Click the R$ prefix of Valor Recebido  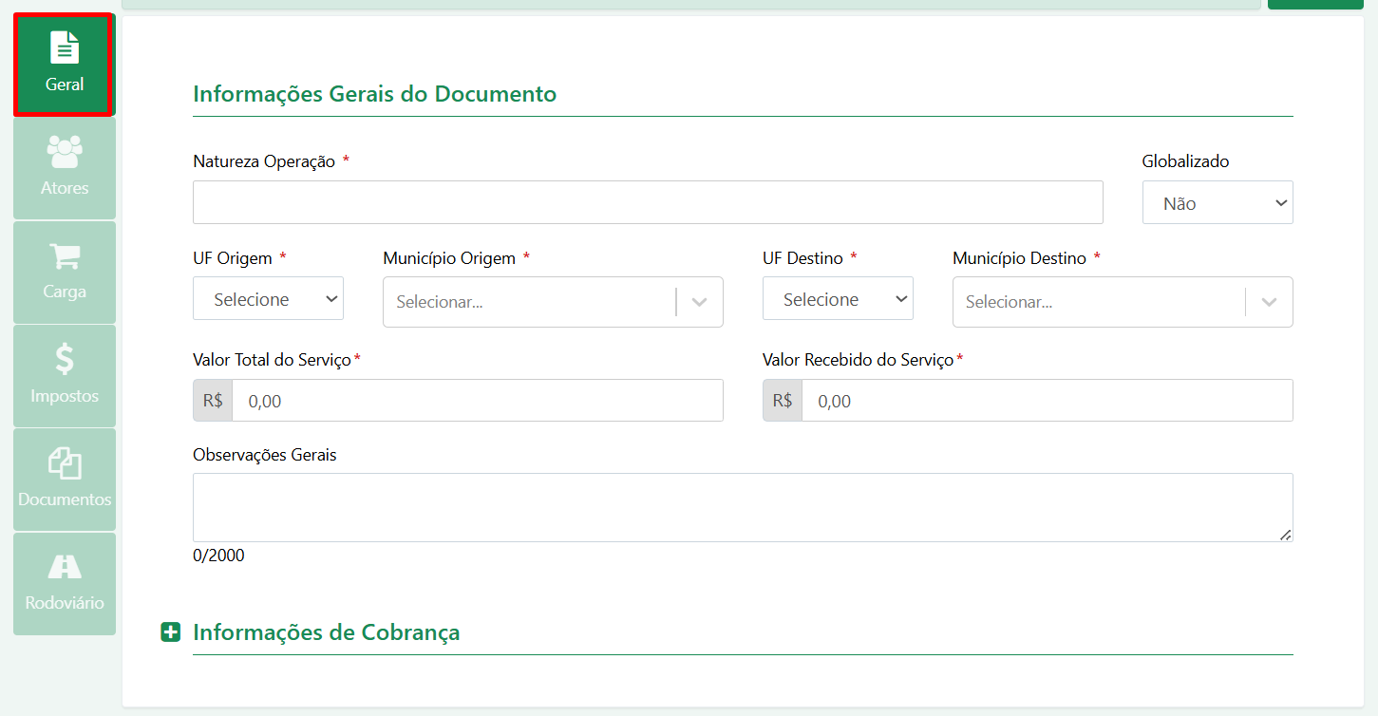(x=783, y=401)
